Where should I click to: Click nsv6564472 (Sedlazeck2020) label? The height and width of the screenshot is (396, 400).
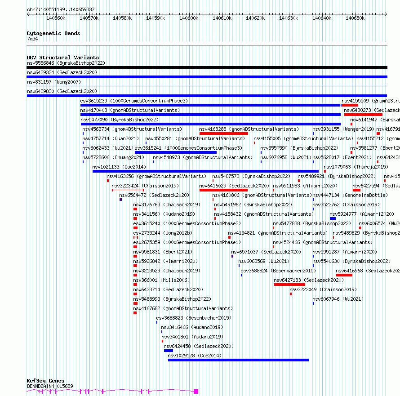pyautogui.click(x=154, y=195)
